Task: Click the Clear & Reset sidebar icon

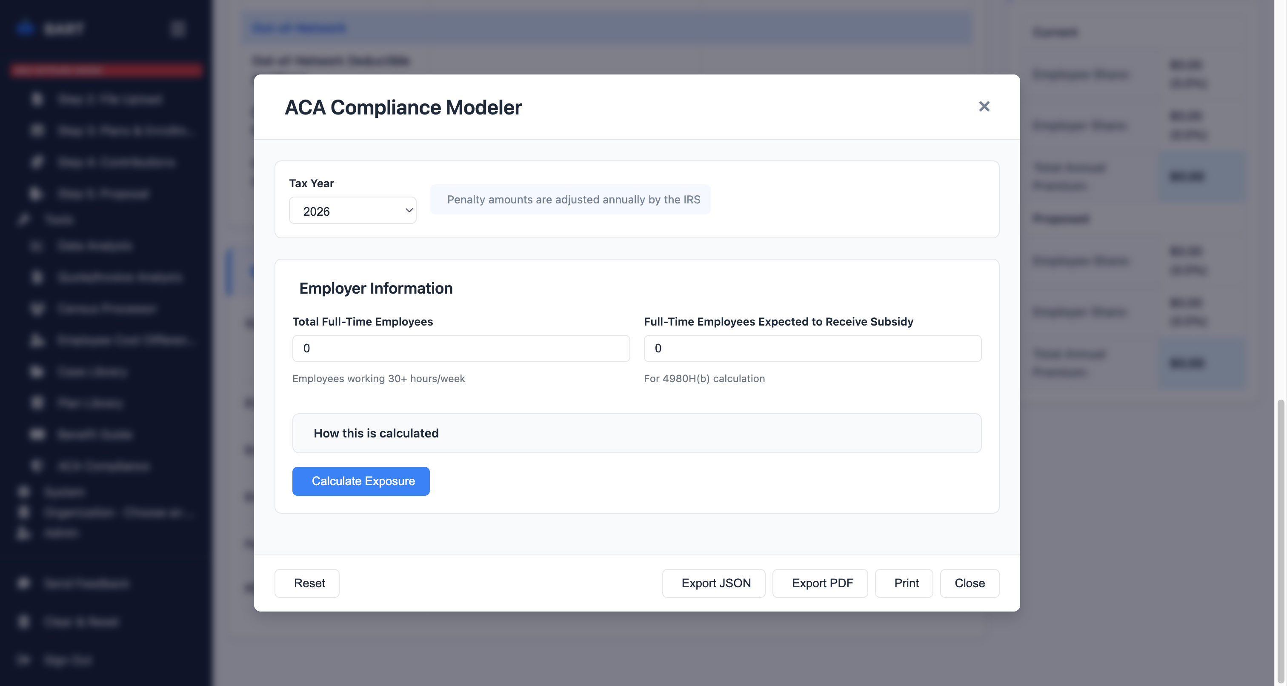Action: click(23, 622)
